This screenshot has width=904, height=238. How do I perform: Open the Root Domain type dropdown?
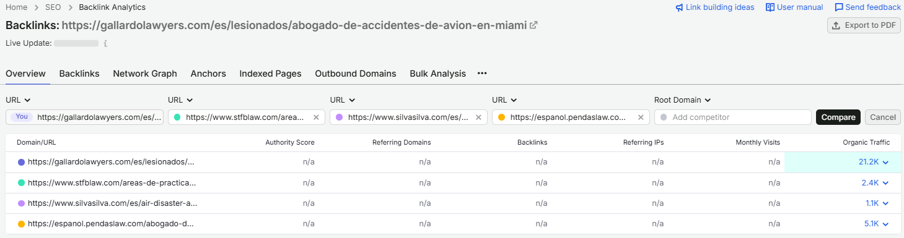point(682,100)
